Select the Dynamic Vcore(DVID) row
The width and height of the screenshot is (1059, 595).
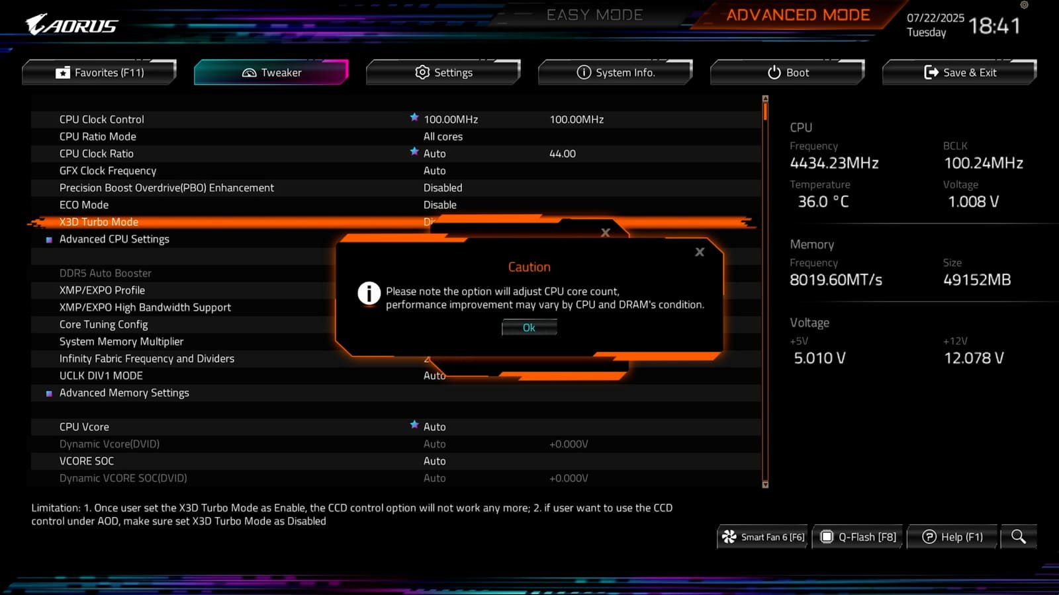point(395,444)
